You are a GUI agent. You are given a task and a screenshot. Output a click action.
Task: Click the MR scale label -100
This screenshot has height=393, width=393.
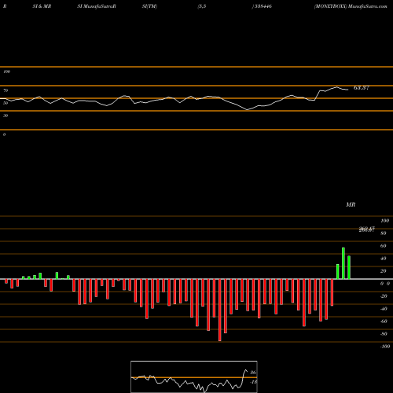(385, 347)
